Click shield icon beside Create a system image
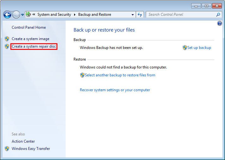The height and width of the screenshot is (160, 225). tap(7, 39)
